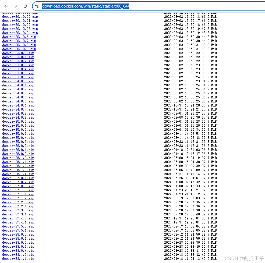
Task: Open the docker-25.0.5.zip link
Action: [18, 142]
